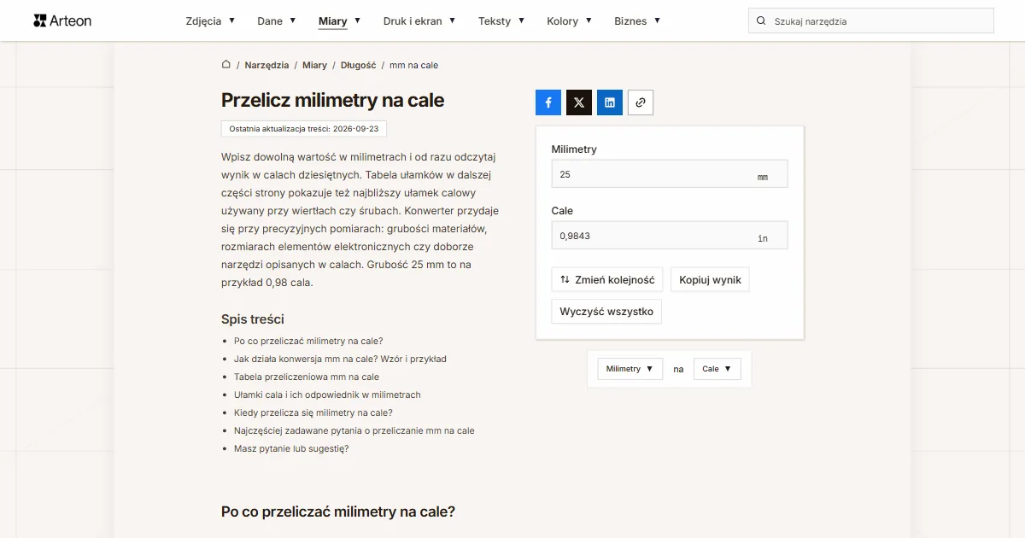
Task: Share the page on Facebook
Action: coord(548,102)
